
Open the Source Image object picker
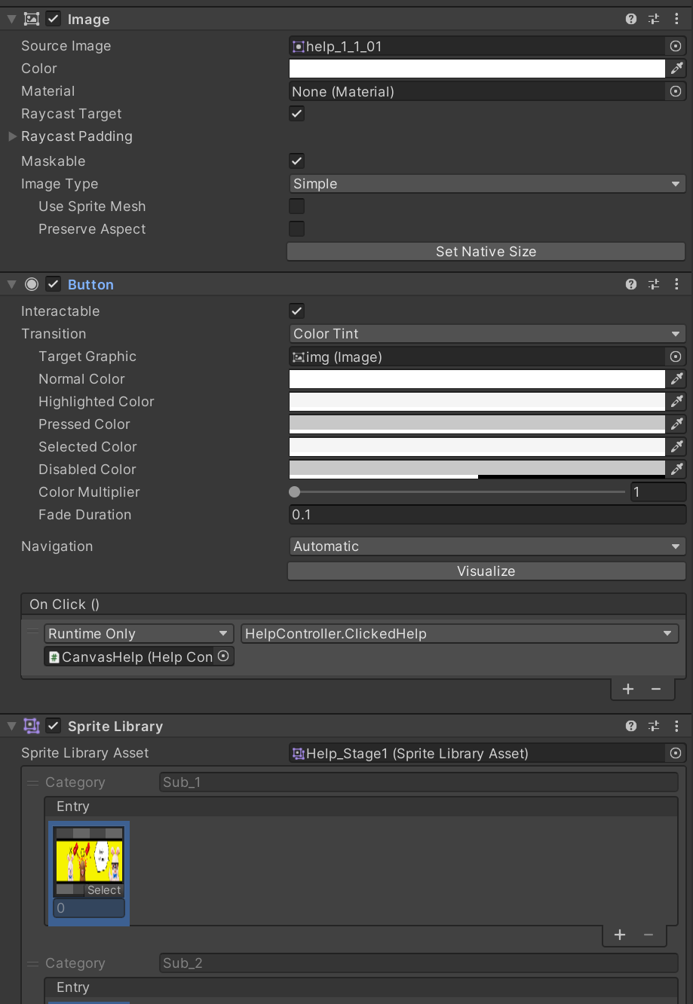[675, 46]
